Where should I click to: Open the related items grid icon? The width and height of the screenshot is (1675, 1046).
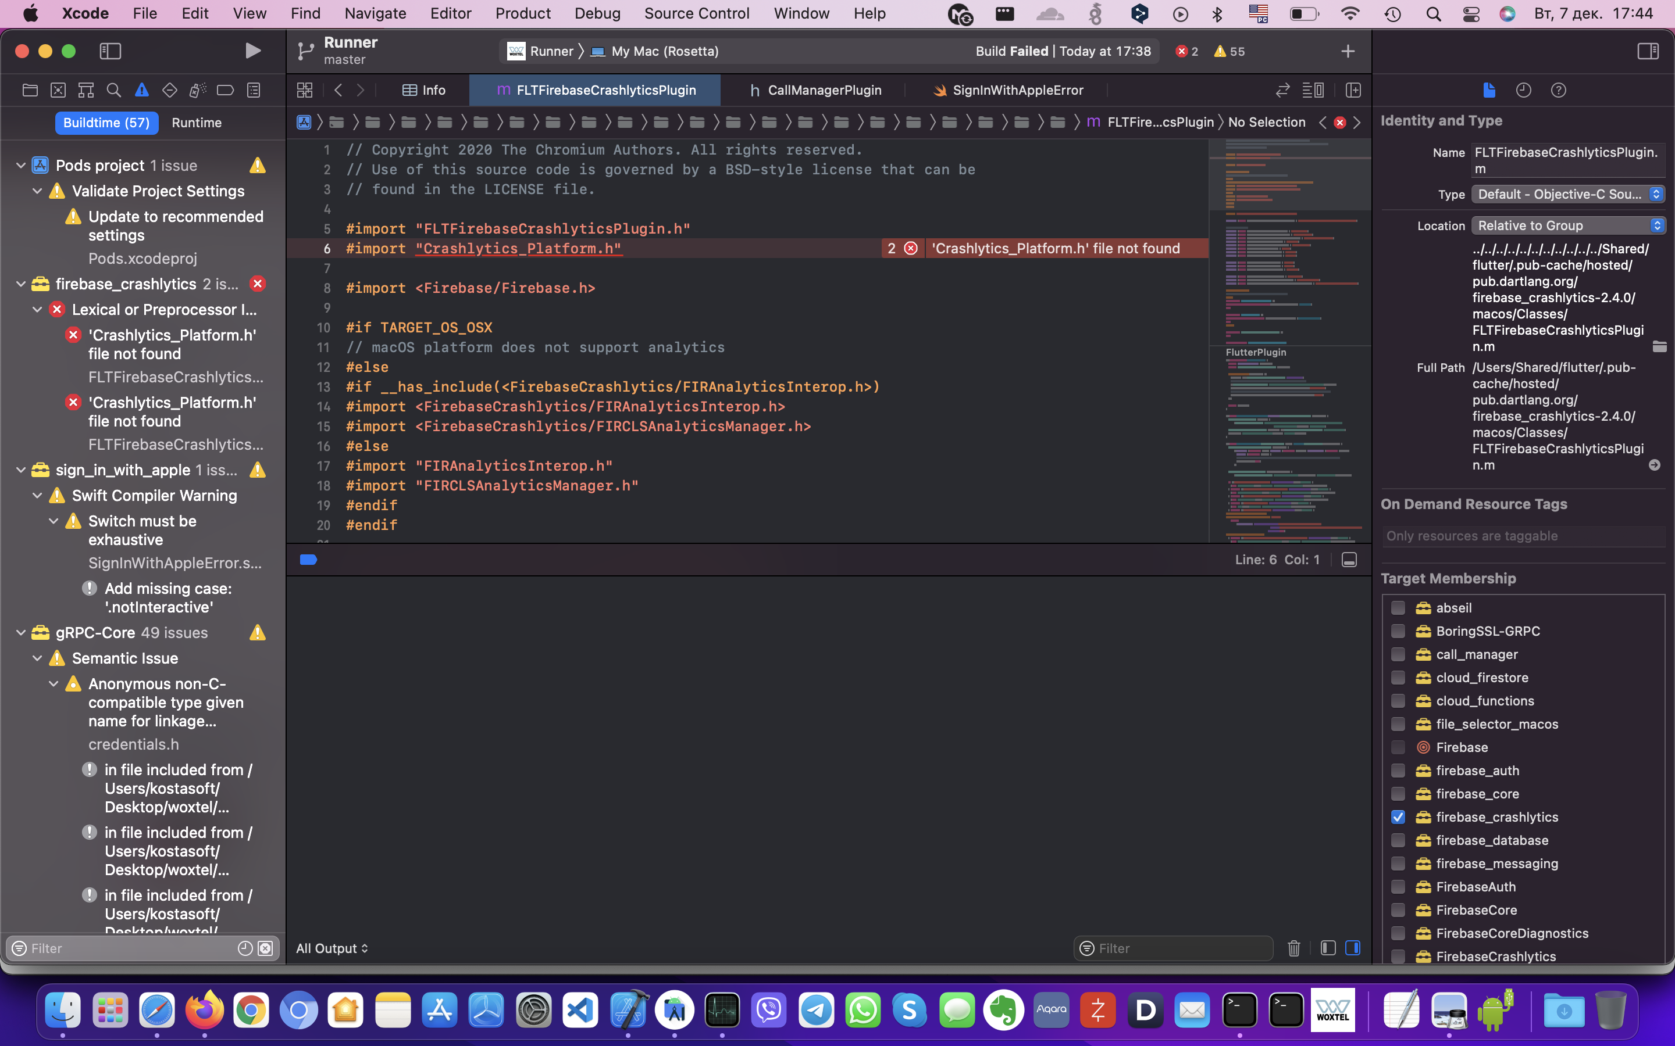tap(305, 90)
